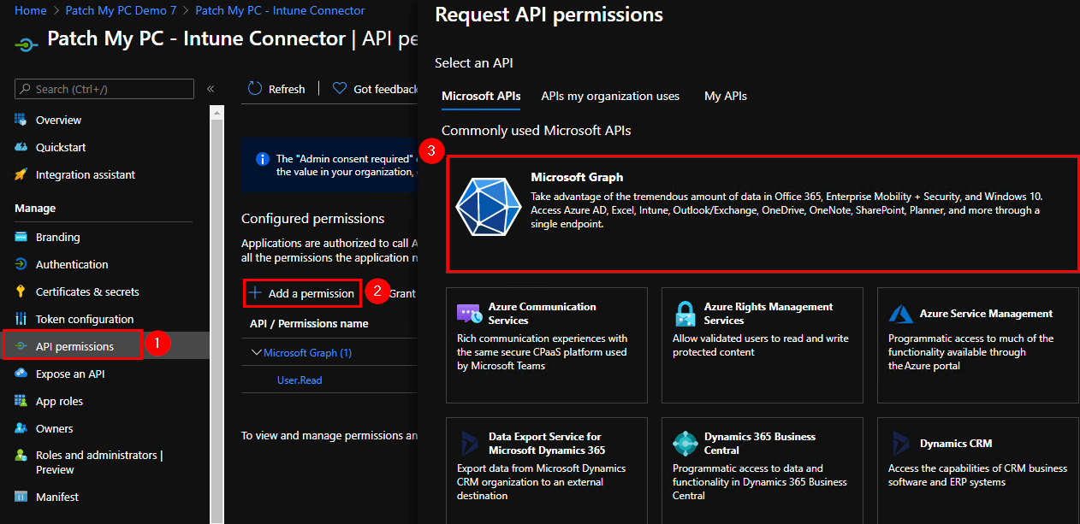Open the Home breadcrumb link
1080x524 pixels.
(31, 10)
